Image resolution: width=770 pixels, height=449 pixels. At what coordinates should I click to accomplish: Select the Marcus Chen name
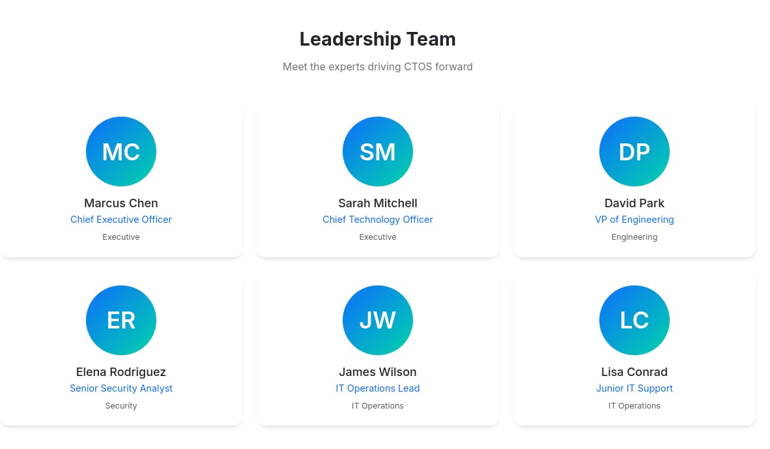[121, 203]
